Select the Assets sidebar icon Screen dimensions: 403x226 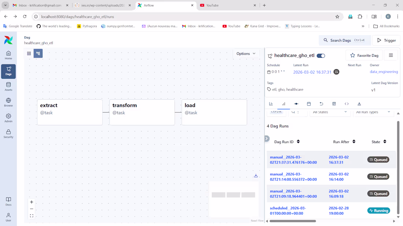coord(8,86)
